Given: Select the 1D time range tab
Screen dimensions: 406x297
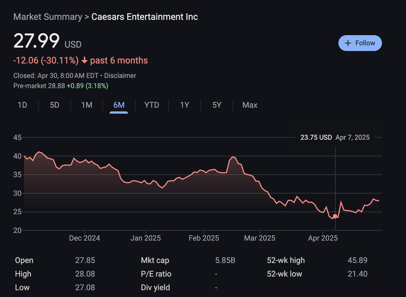Looking at the screenshot, I should pyautogui.click(x=22, y=105).
